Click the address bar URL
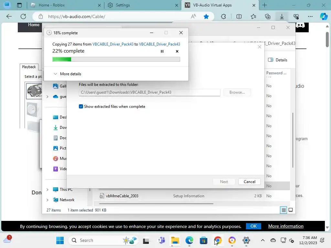 click(76, 16)
